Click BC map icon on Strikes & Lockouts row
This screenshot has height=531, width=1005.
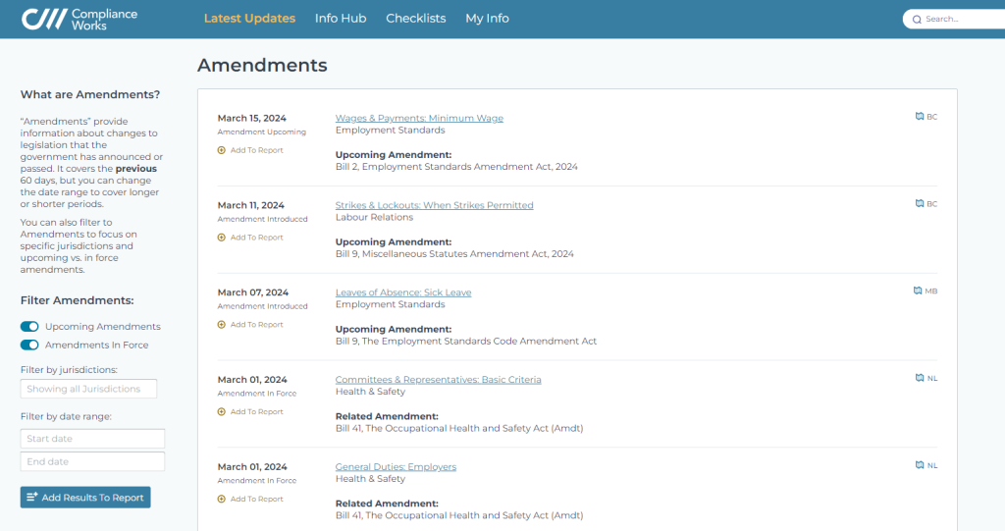[919, 204]
